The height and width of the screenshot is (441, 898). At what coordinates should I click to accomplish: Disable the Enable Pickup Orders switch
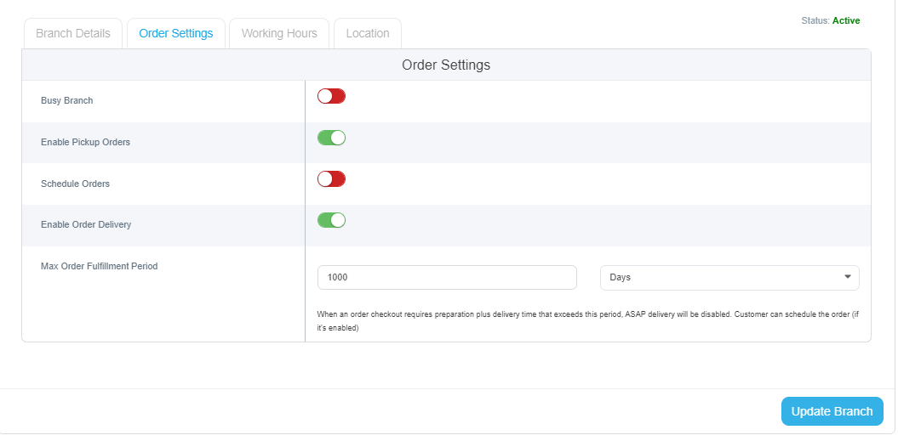click(x=332, y=138)
